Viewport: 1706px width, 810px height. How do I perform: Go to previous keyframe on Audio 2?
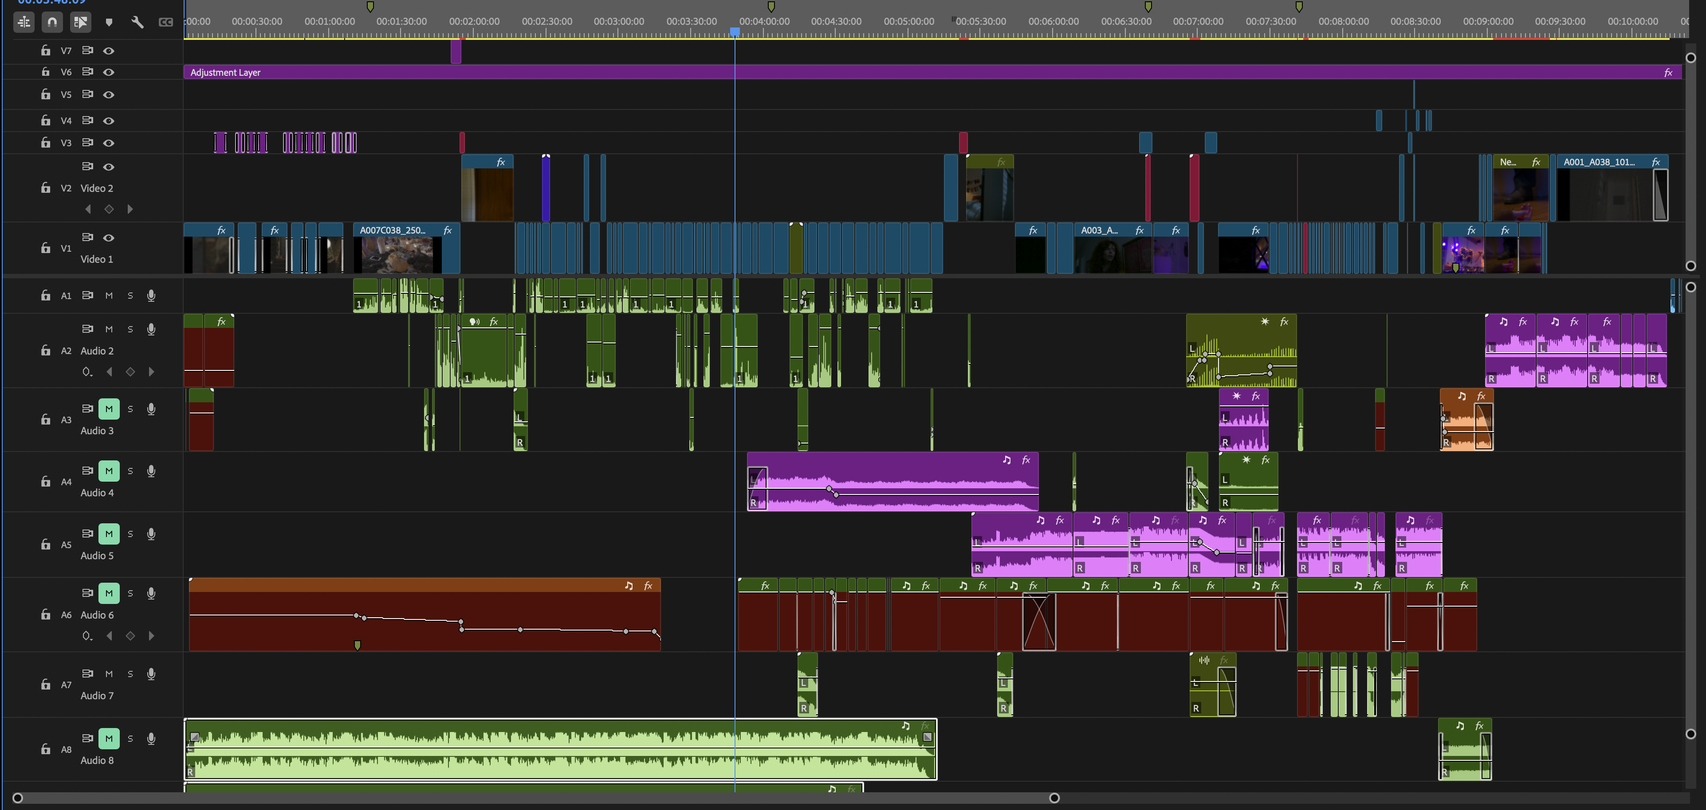[x=109, y=372]
